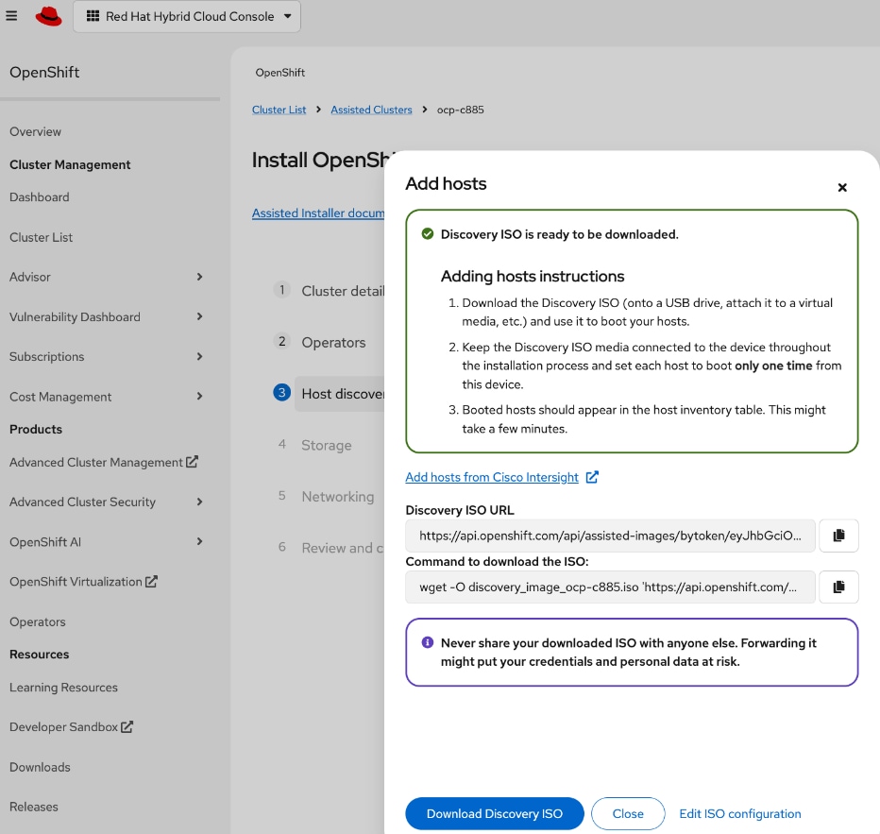Expand the Vulnerability Dashboard chevron

pos(200,316)
